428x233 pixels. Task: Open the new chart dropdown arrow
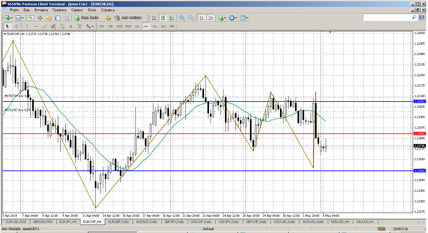(11, 18)
